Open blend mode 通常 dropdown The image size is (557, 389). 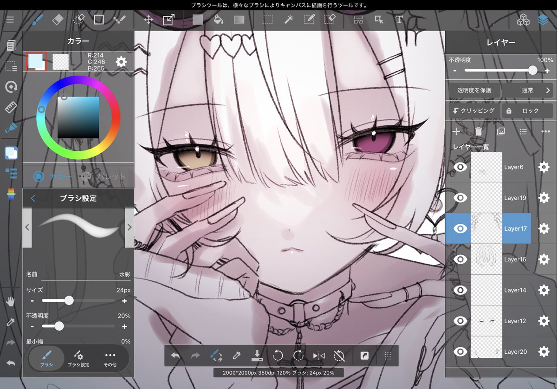[x=528, y=90]
